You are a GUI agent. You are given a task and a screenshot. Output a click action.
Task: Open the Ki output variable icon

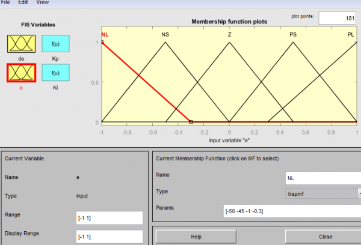pos(55,73)
